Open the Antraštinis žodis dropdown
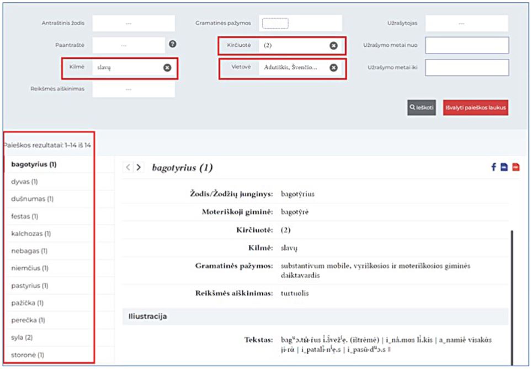Viewport: 532px width, 369px height. [x=133, y=23]
